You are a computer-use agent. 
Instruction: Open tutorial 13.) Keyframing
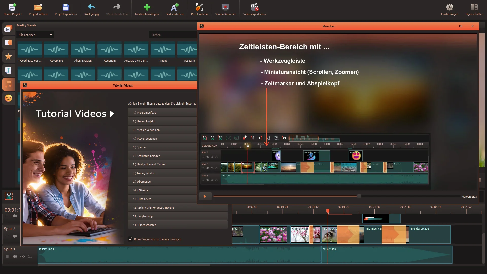178,216
